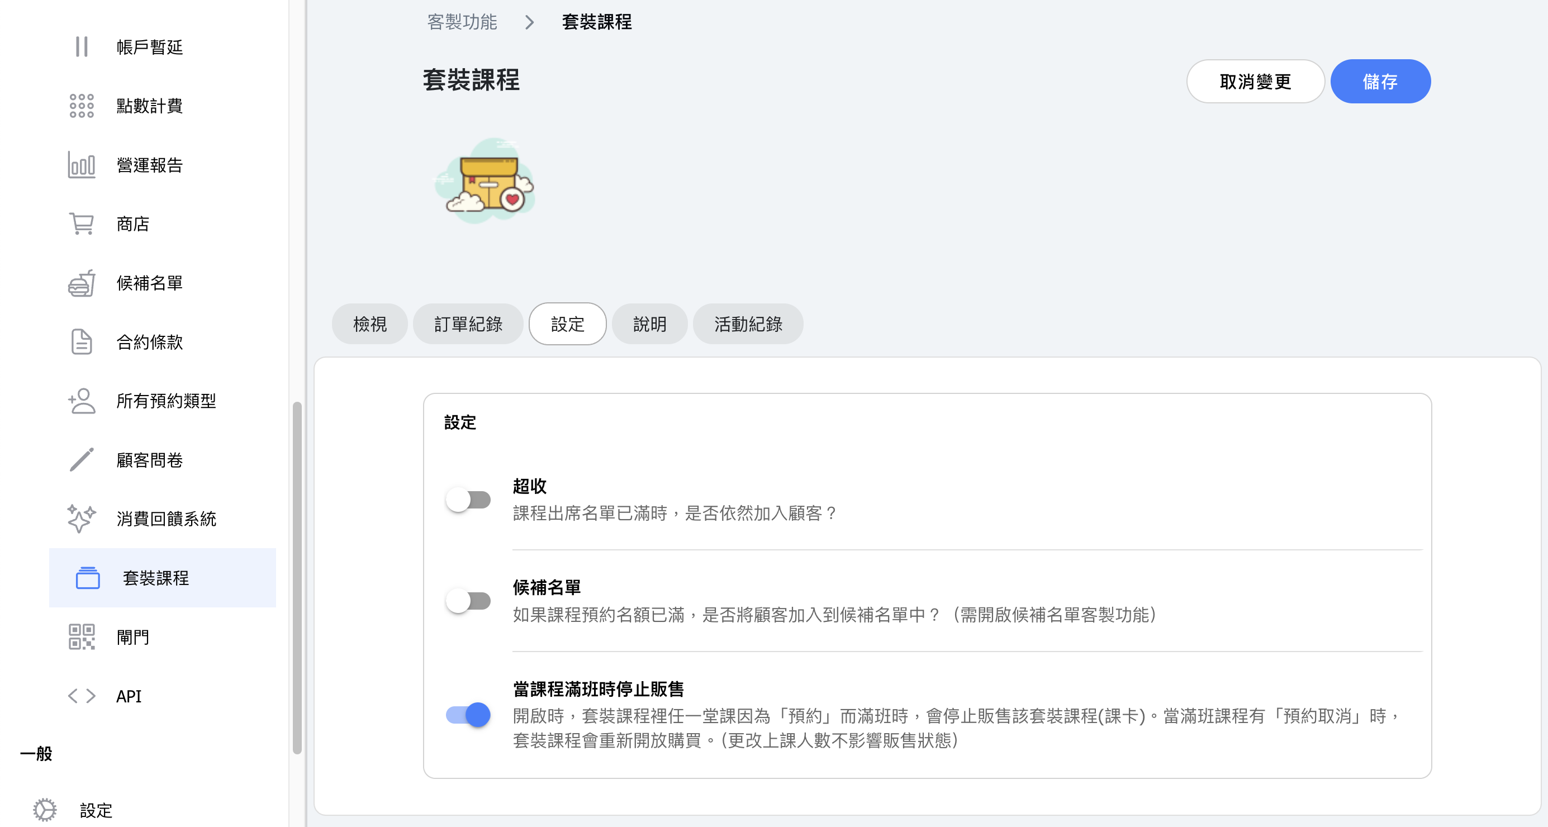
Task: Click the 候補名單 food icon
Action: click(x=82, y=283)
